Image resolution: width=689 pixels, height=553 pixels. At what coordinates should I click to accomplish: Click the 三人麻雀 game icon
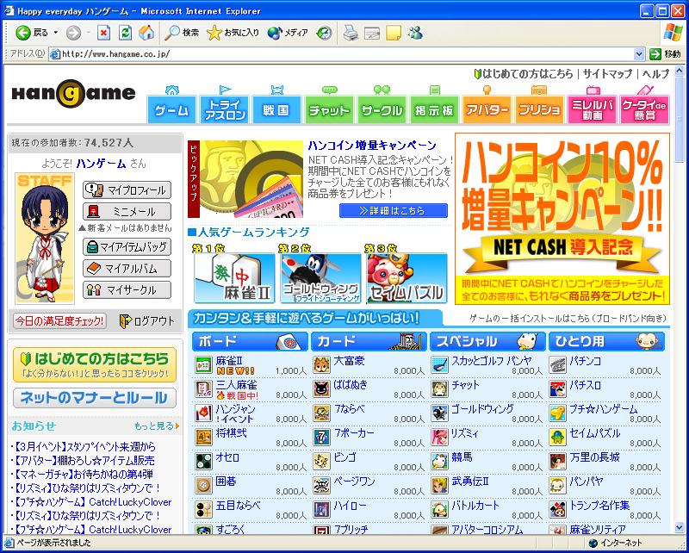(203, 389)
